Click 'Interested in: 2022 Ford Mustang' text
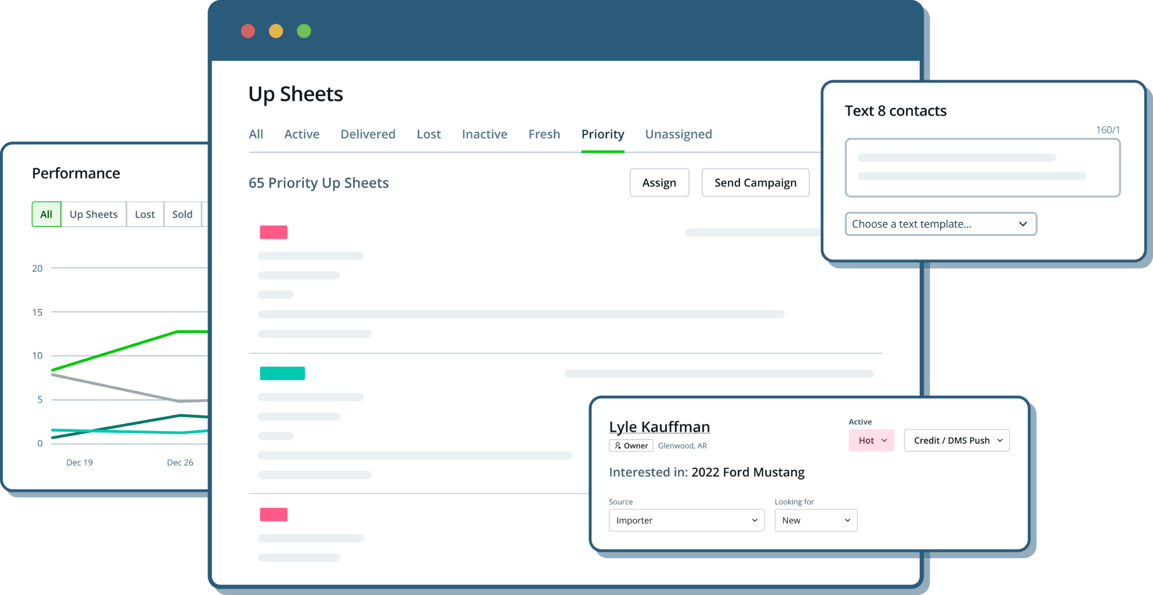Screen dimensions: 1153x595 [707, 472]
